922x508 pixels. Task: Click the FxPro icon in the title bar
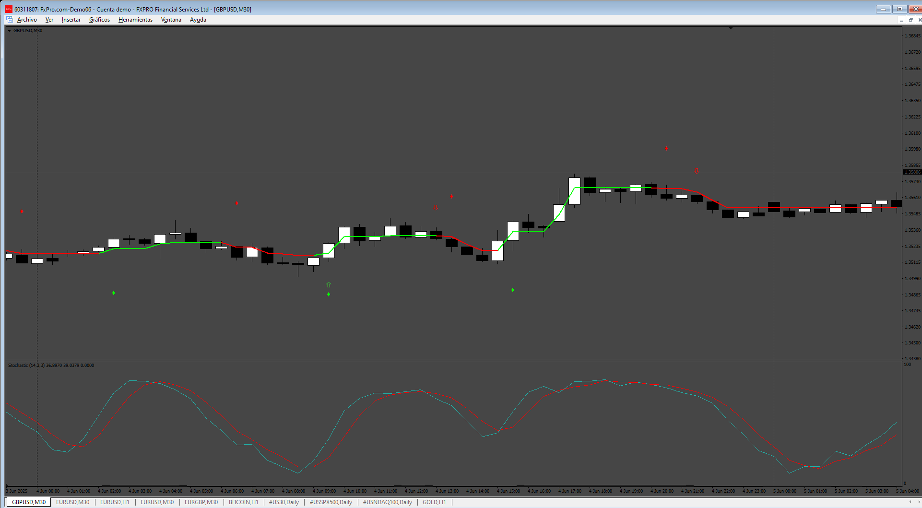(9, 9)
